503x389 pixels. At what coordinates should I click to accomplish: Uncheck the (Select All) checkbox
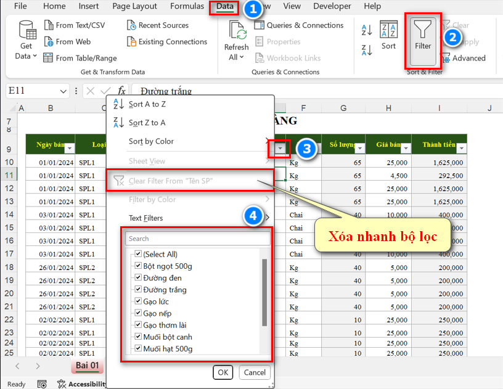point(138,255)
